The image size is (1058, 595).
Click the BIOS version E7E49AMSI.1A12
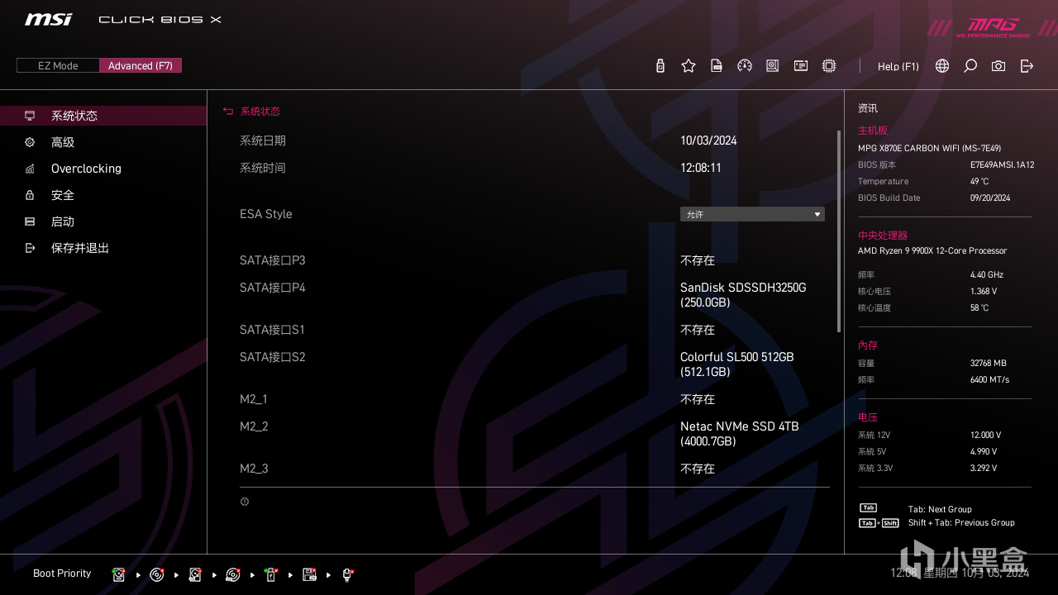click(x=1002, y=164)
